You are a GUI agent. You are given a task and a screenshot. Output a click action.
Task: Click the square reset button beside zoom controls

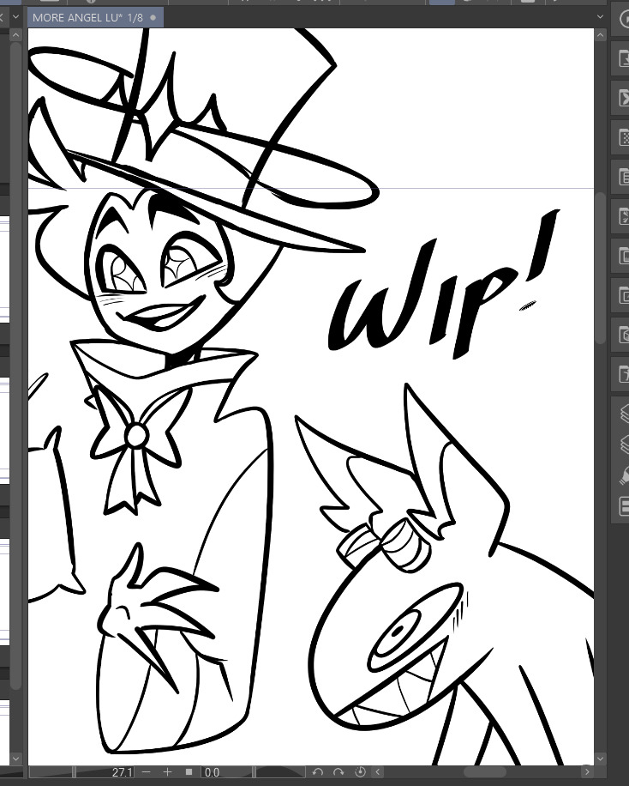pyautogui.click(x=189, y=772)
